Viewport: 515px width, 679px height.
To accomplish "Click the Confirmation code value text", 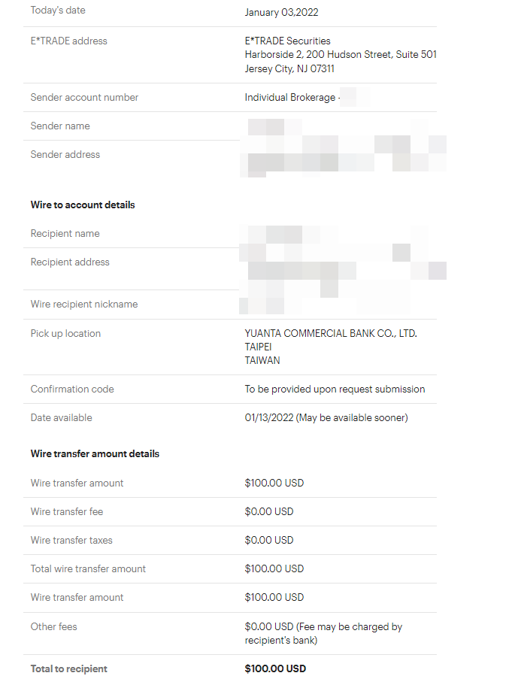I will point(335,389).
